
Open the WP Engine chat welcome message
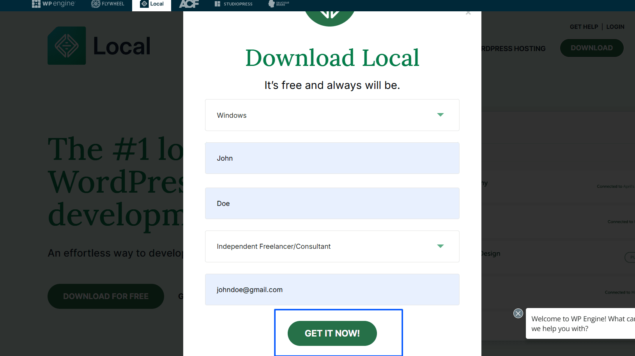(x=580, y=324)
